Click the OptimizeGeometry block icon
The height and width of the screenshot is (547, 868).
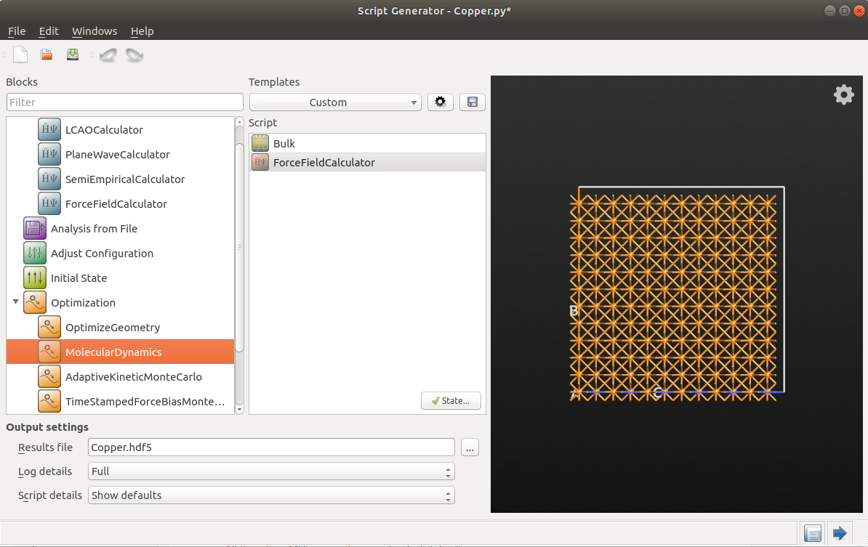pyautogui.click(x=49, y=328)
